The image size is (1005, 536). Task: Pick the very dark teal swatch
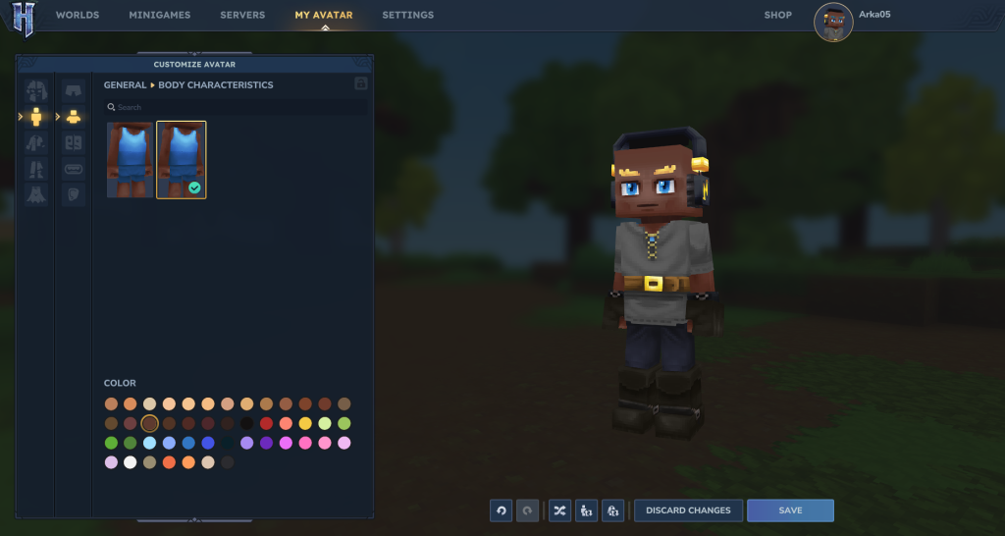point(228,443)
